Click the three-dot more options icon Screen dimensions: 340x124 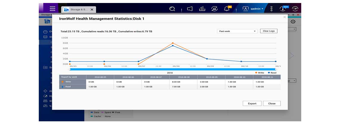(x=271, y=9)
